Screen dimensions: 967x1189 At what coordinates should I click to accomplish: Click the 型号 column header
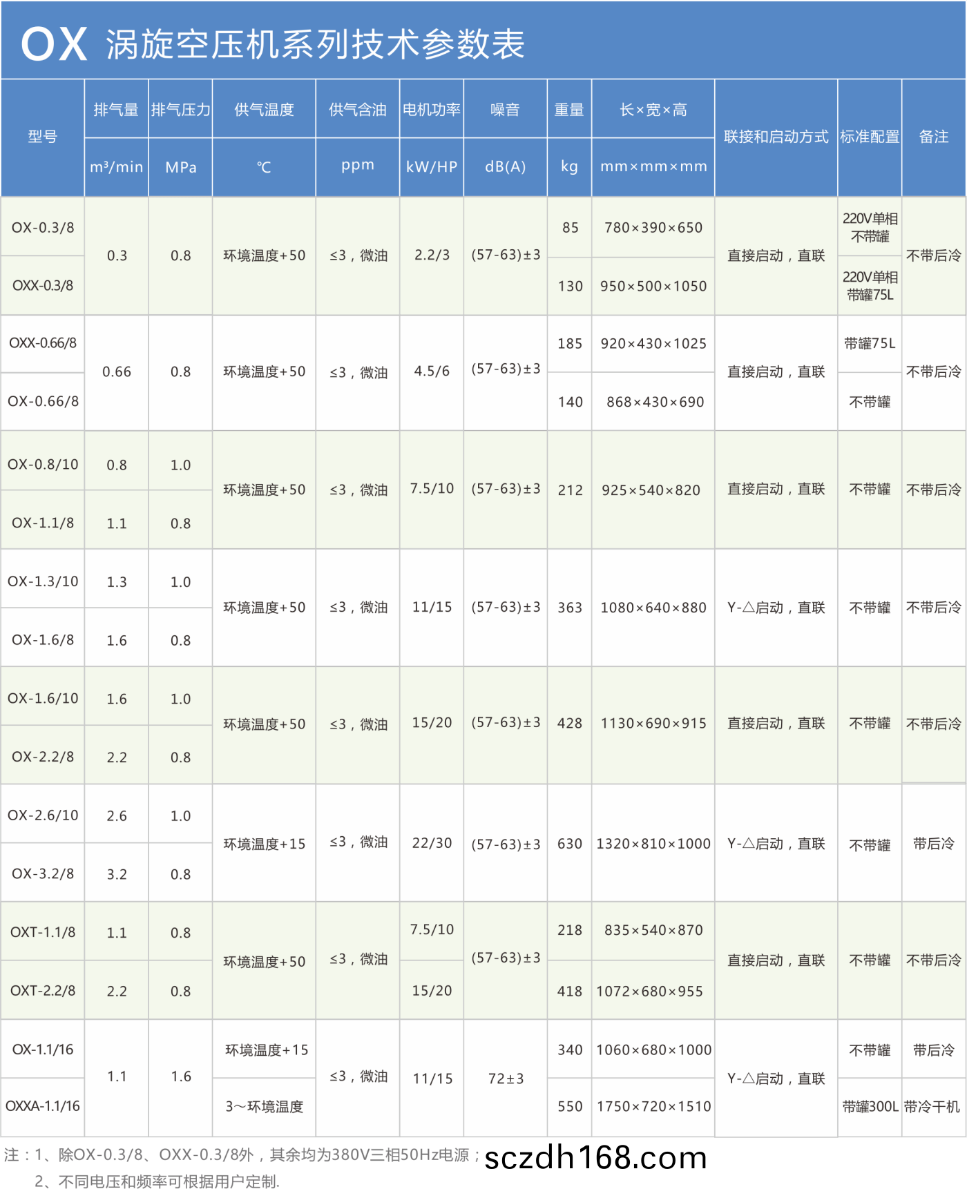pyautogui.click(x=42, y=137)
